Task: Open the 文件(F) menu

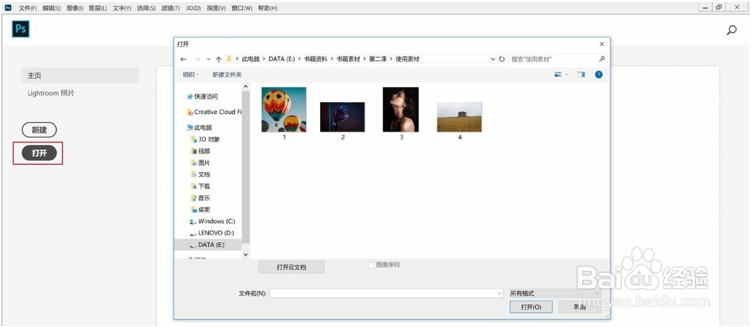Action: point(28,8)
